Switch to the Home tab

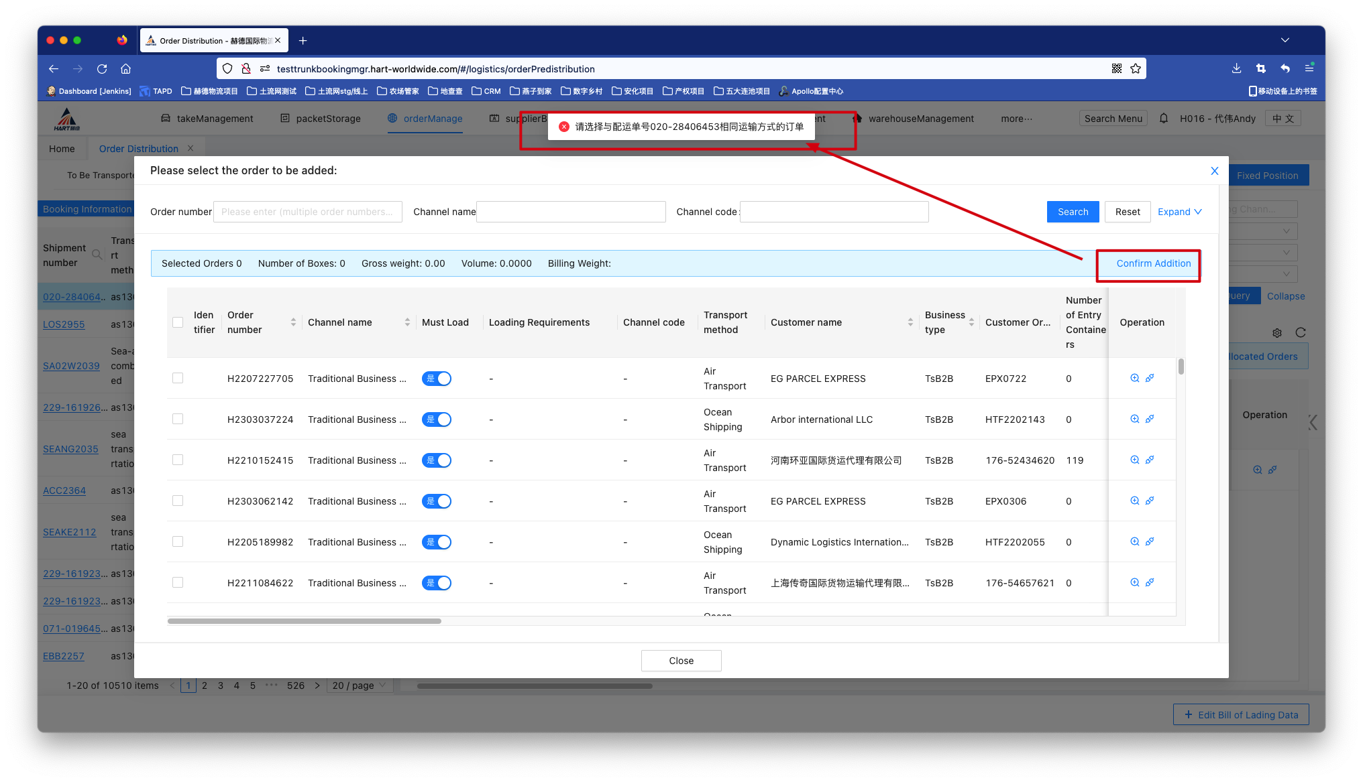pos(62,149)
